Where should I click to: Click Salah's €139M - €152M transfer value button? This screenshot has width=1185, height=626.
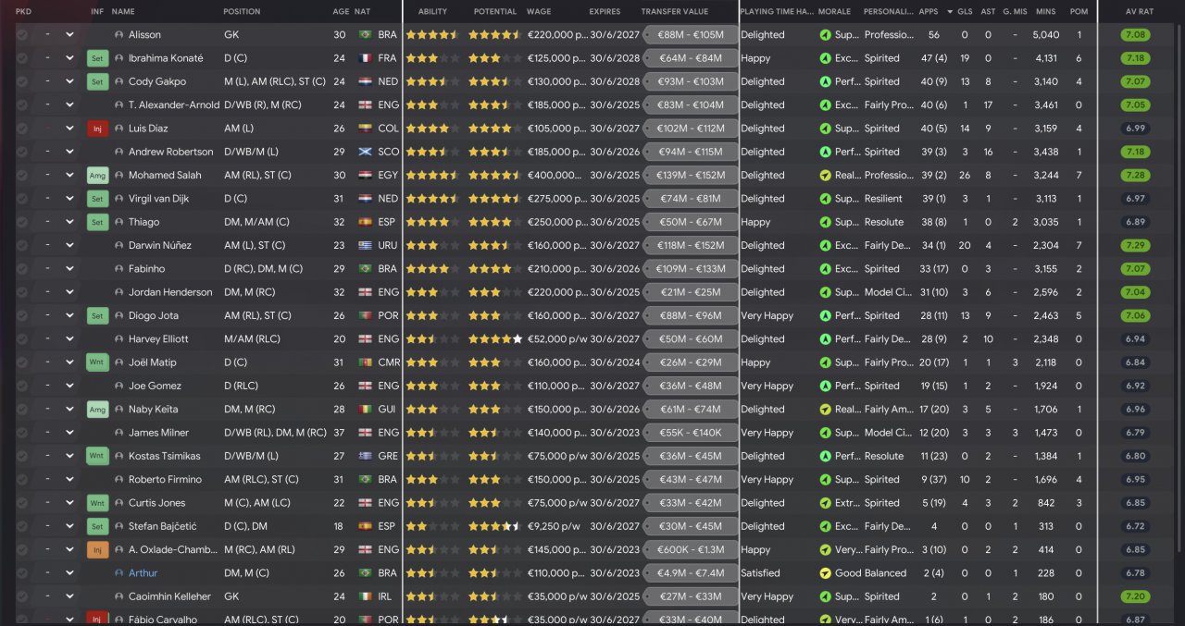click(x=690, y=175)
